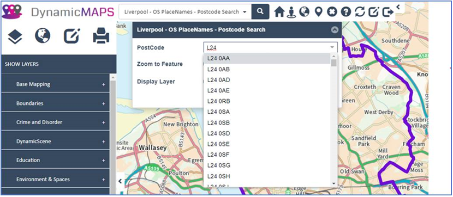Viewport: 453px width, 197px height.
Task: Click the DynamicMAPS logo
Action: 58,11
